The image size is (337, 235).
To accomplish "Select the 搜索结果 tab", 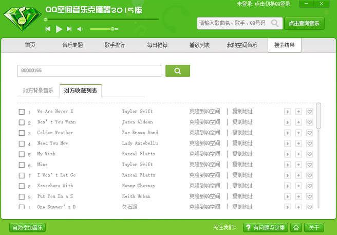I will click(285, 45).
